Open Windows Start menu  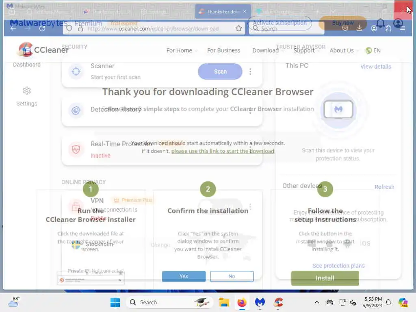pyautogui.click(x=115, y=302)
